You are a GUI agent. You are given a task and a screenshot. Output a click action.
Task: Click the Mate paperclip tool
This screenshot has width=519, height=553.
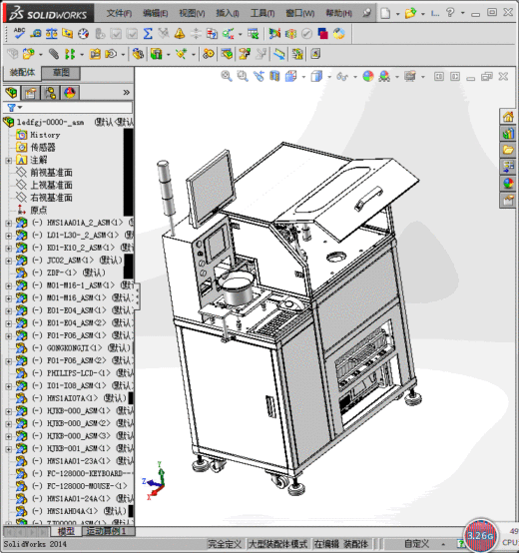click(x=54, y=54)
